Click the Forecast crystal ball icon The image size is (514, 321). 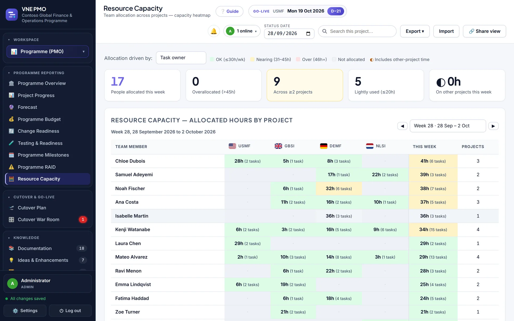click(x=11, y=107)
